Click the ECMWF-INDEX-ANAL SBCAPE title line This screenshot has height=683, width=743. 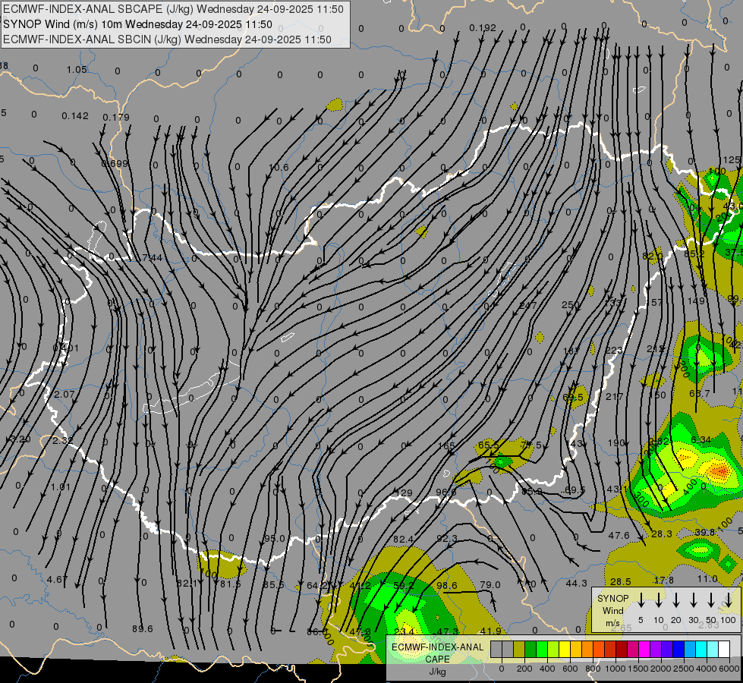pyautogui.click(x=173, y=9)
